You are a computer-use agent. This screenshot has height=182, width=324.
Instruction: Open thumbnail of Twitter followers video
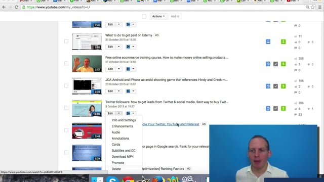tap(87, 108)
